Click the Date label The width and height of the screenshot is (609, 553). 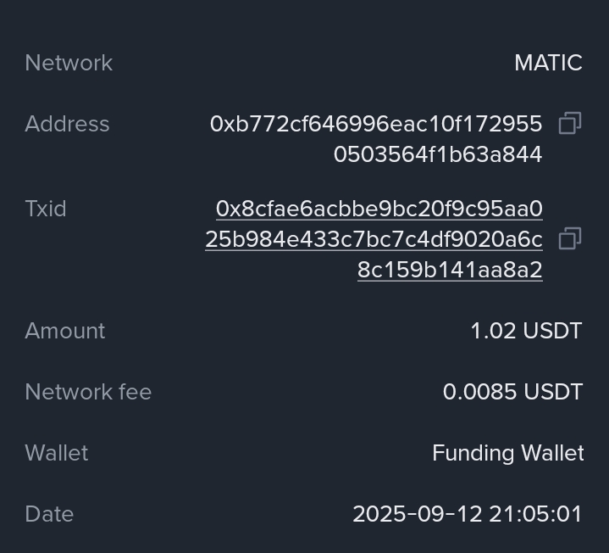pos(49,514)
